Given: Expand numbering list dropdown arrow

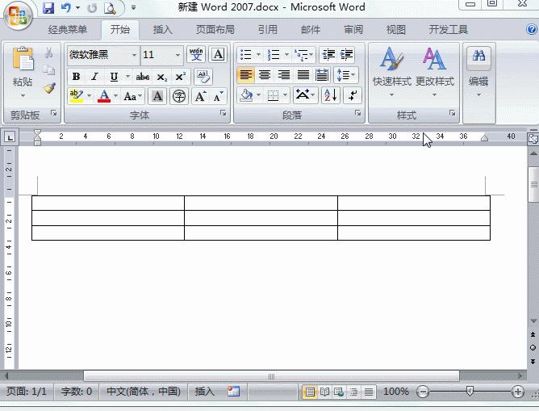Looking at the screenshot, I should pos(286,54).
